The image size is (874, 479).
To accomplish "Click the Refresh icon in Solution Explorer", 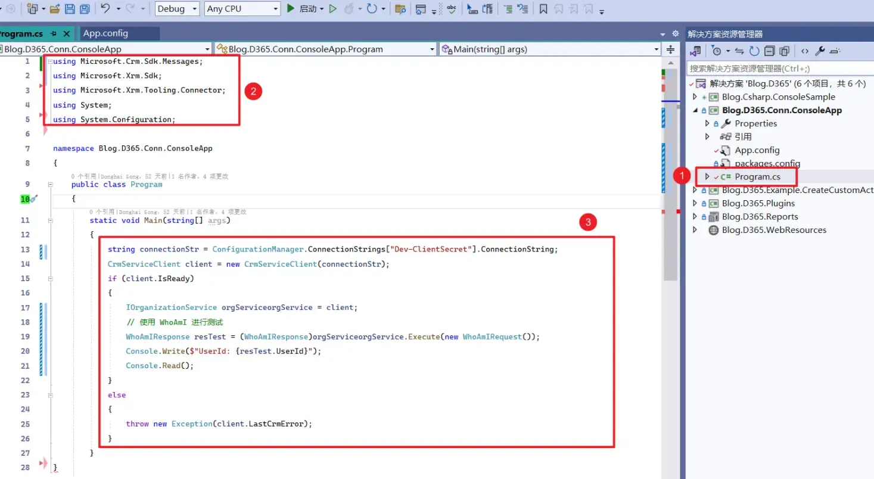I will (754, 51).
